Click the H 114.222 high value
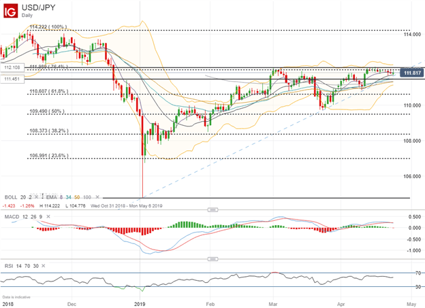The width and height of the screenshot is (425, 308). coord(50,206)
